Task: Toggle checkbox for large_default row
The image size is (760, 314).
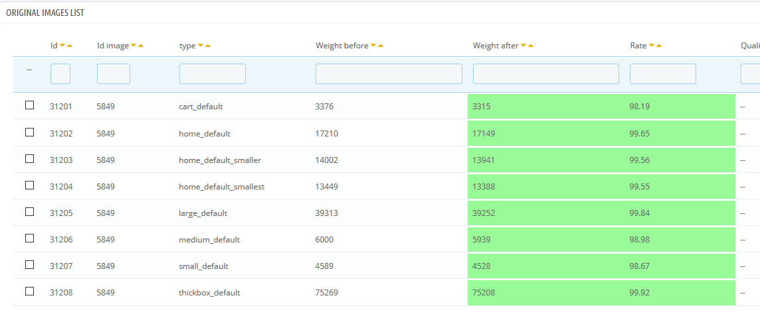Action: (29, 212)
